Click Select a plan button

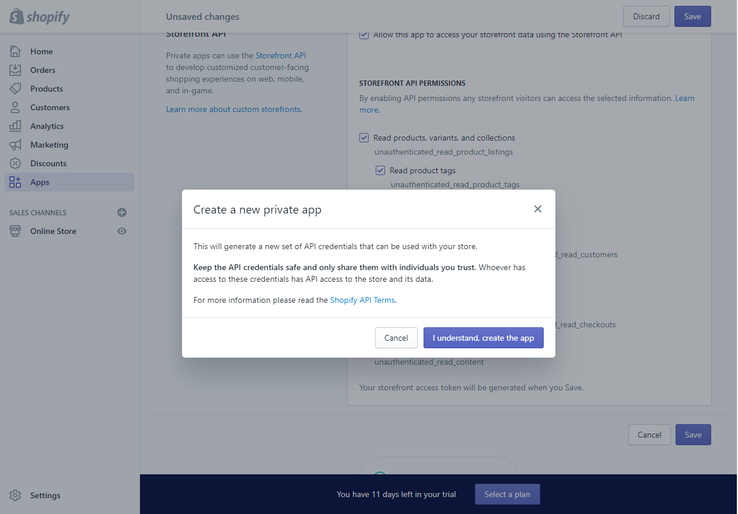[507, 494]
